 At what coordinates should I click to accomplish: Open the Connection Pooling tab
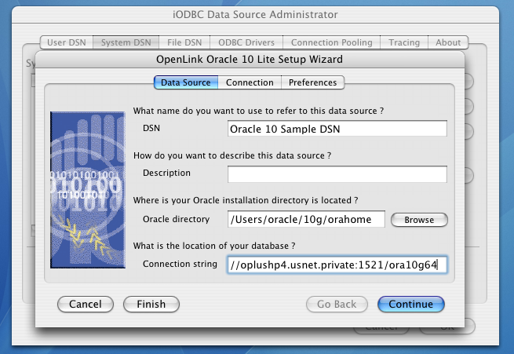332,42
